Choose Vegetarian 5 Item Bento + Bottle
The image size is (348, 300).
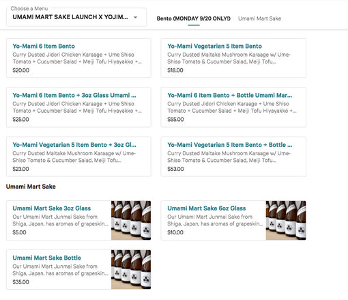[233, 156]
